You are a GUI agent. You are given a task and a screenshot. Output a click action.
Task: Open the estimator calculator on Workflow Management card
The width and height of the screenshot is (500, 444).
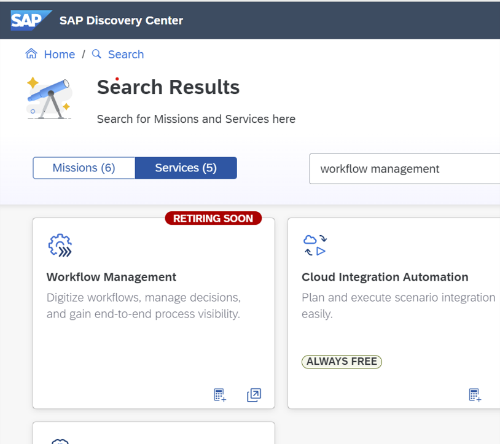point(220,395)
